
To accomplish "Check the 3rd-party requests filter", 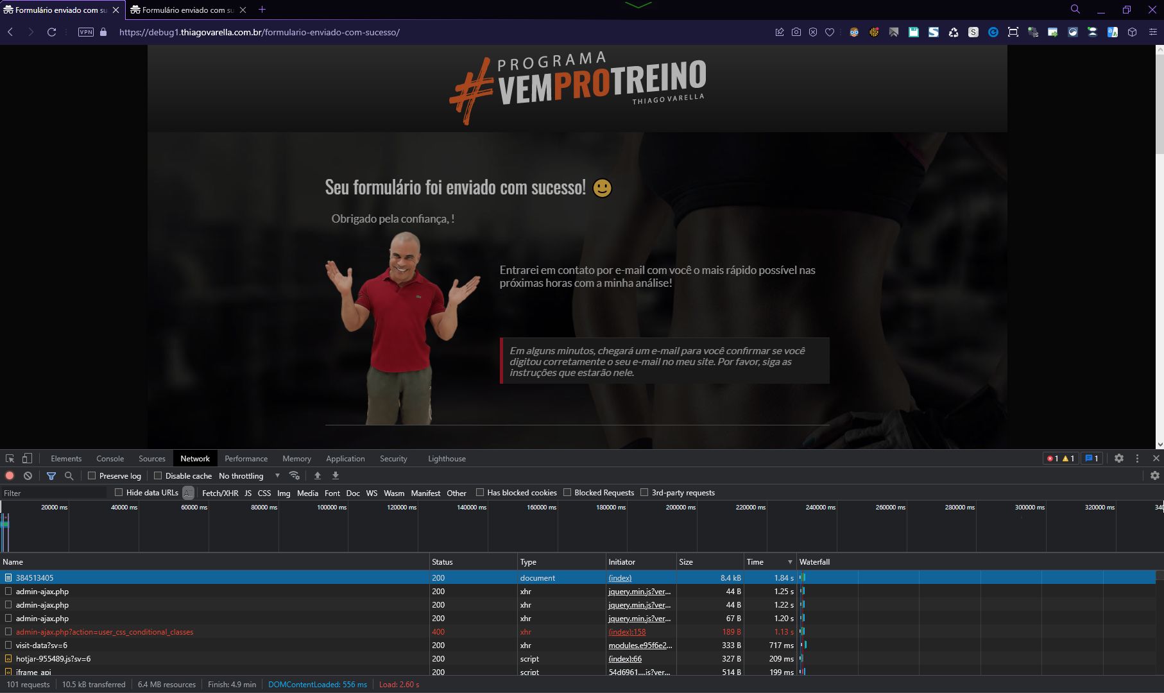I will (x=644, y=493).
